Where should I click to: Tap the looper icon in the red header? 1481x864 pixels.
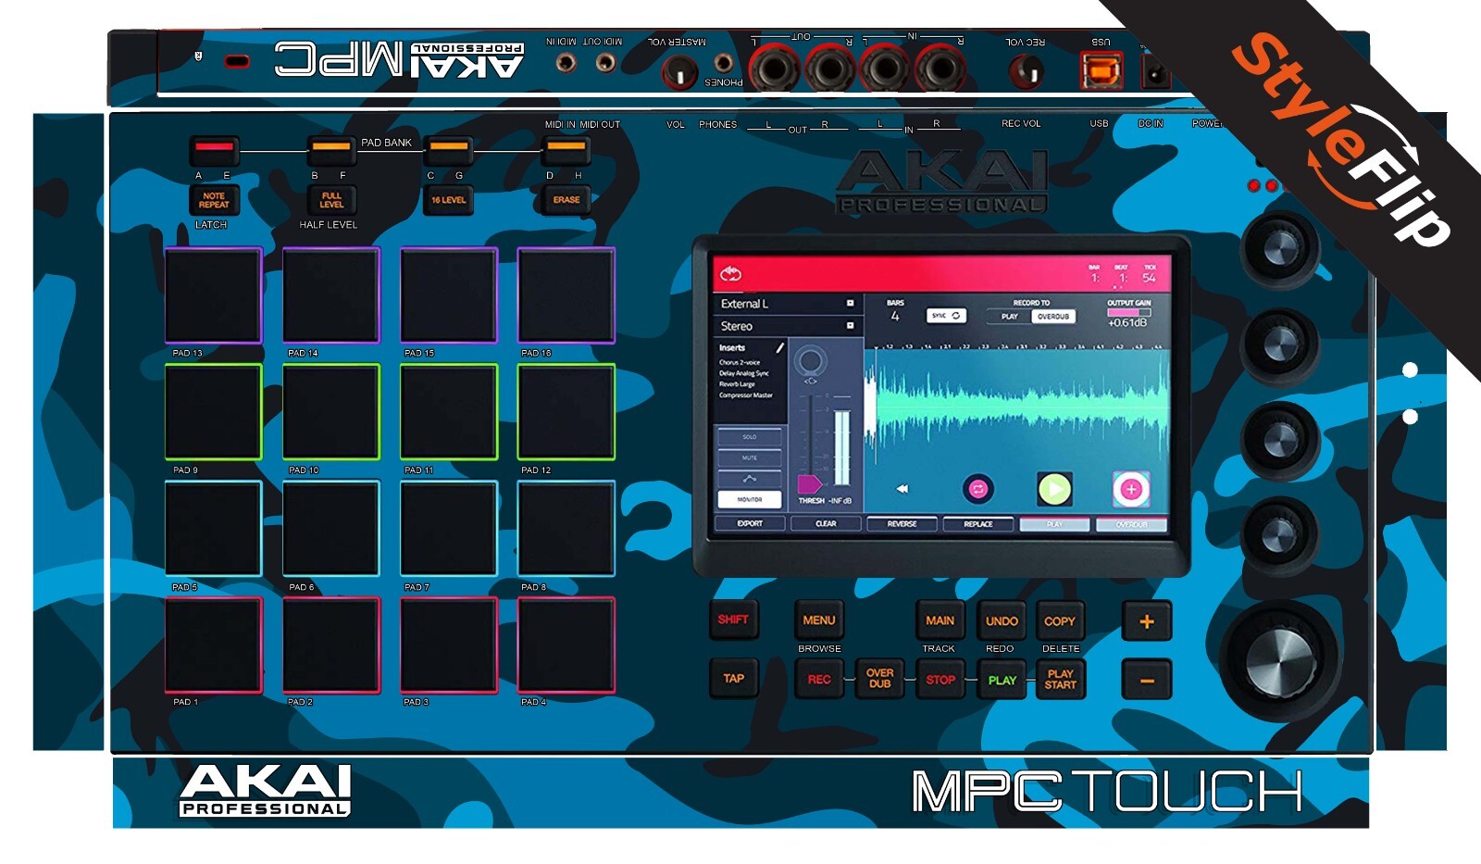point(730,274)
